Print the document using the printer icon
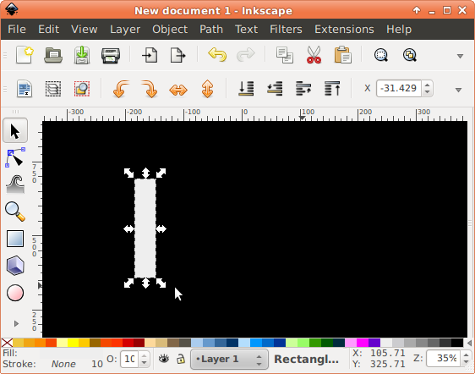This screenshot has width=475, height=374. (x=111, y=56)
